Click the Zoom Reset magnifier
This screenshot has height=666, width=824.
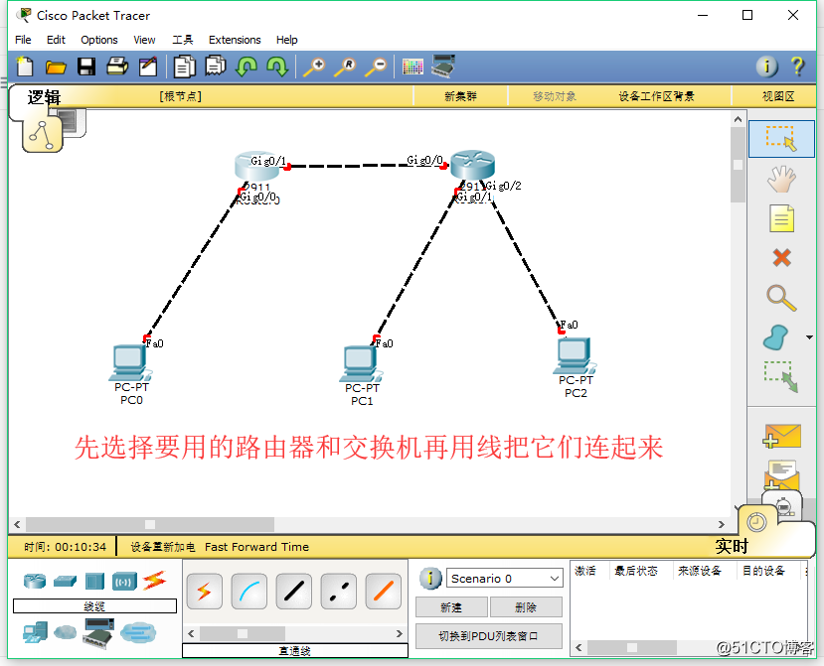coord(345,67)
